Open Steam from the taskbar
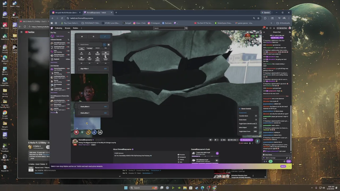Screen dimensions: 340x191 tap(197, 188)
